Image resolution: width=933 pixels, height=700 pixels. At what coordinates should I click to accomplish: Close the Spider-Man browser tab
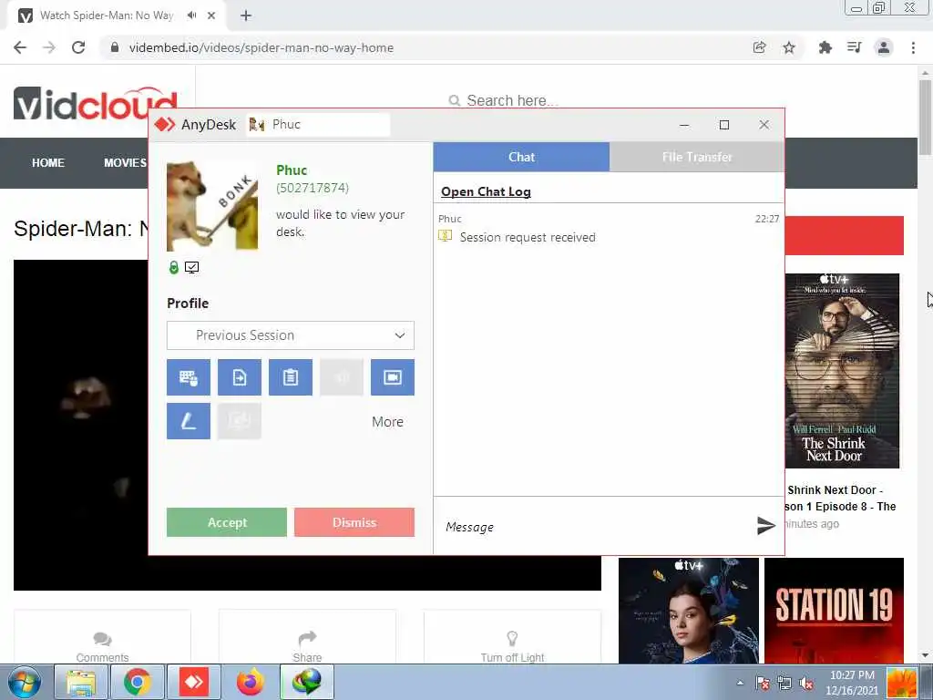coord(211,15)
